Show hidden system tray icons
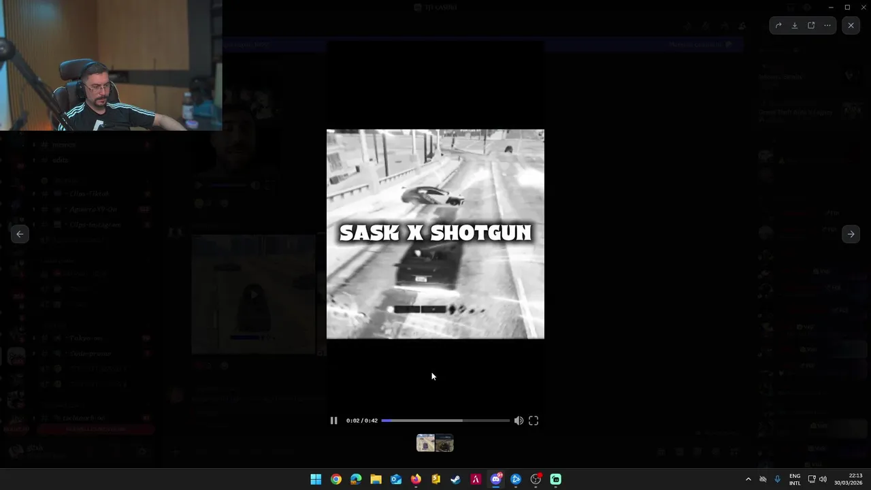This screenshot has height=490, width=871. point(748,479)
